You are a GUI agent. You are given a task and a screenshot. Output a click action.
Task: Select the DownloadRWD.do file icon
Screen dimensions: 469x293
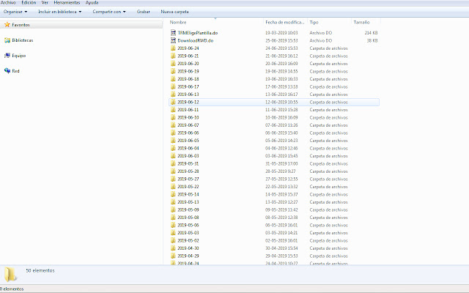coord(174,40)
